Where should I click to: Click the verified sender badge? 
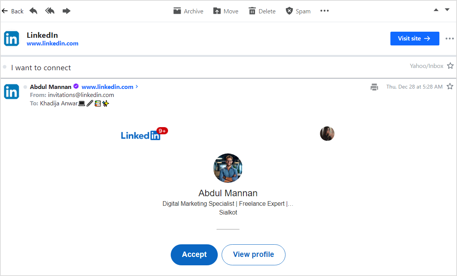click(x=76, y=86)
